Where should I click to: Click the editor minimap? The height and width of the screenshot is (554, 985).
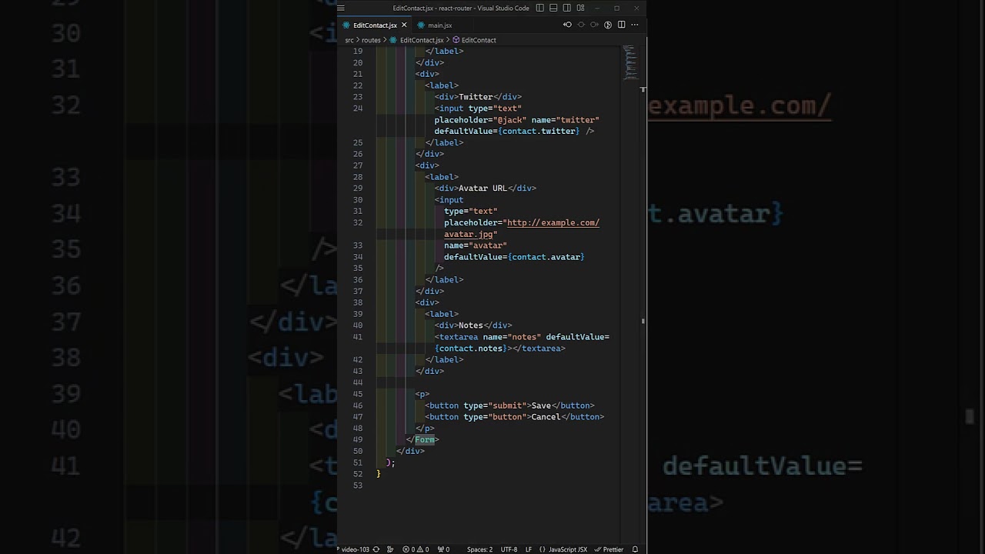[x=629, y=63]
